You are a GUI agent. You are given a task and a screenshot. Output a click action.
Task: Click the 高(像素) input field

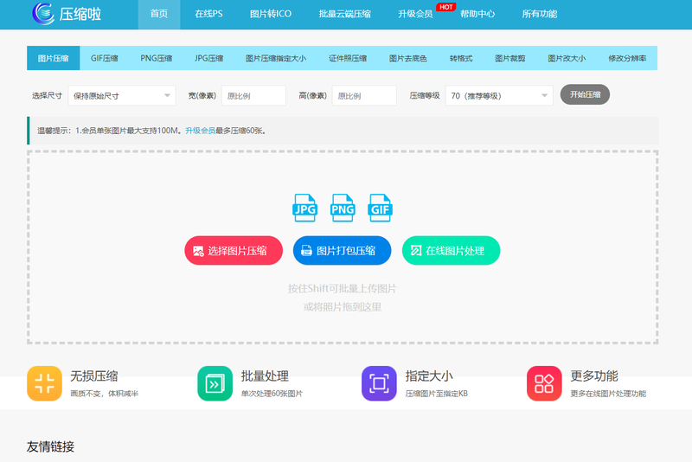coord(364,96)
